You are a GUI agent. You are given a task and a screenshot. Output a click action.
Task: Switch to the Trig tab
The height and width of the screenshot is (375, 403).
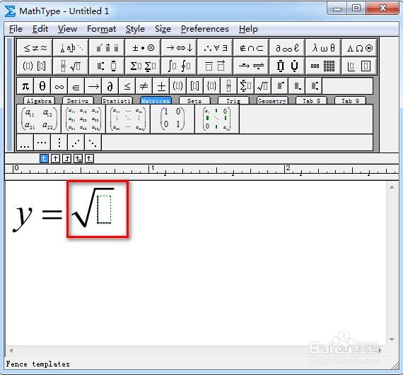[233, 100]
